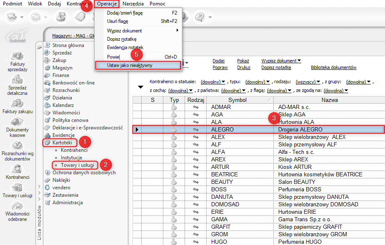Open the Pomoc menu
The image size is (385, 245).
pyautogui.click(x=157, y=4)
